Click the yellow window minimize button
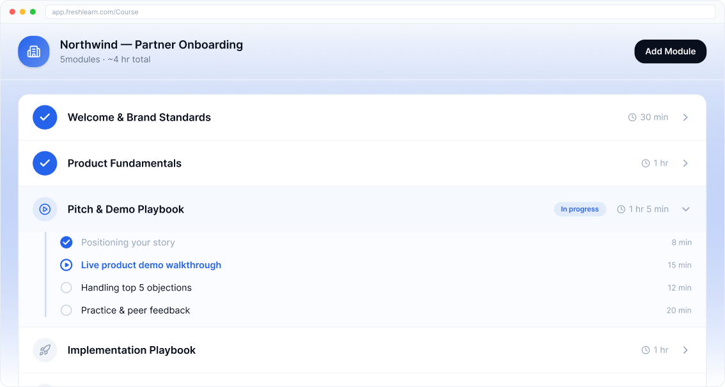725x387 pixels. 22,12
